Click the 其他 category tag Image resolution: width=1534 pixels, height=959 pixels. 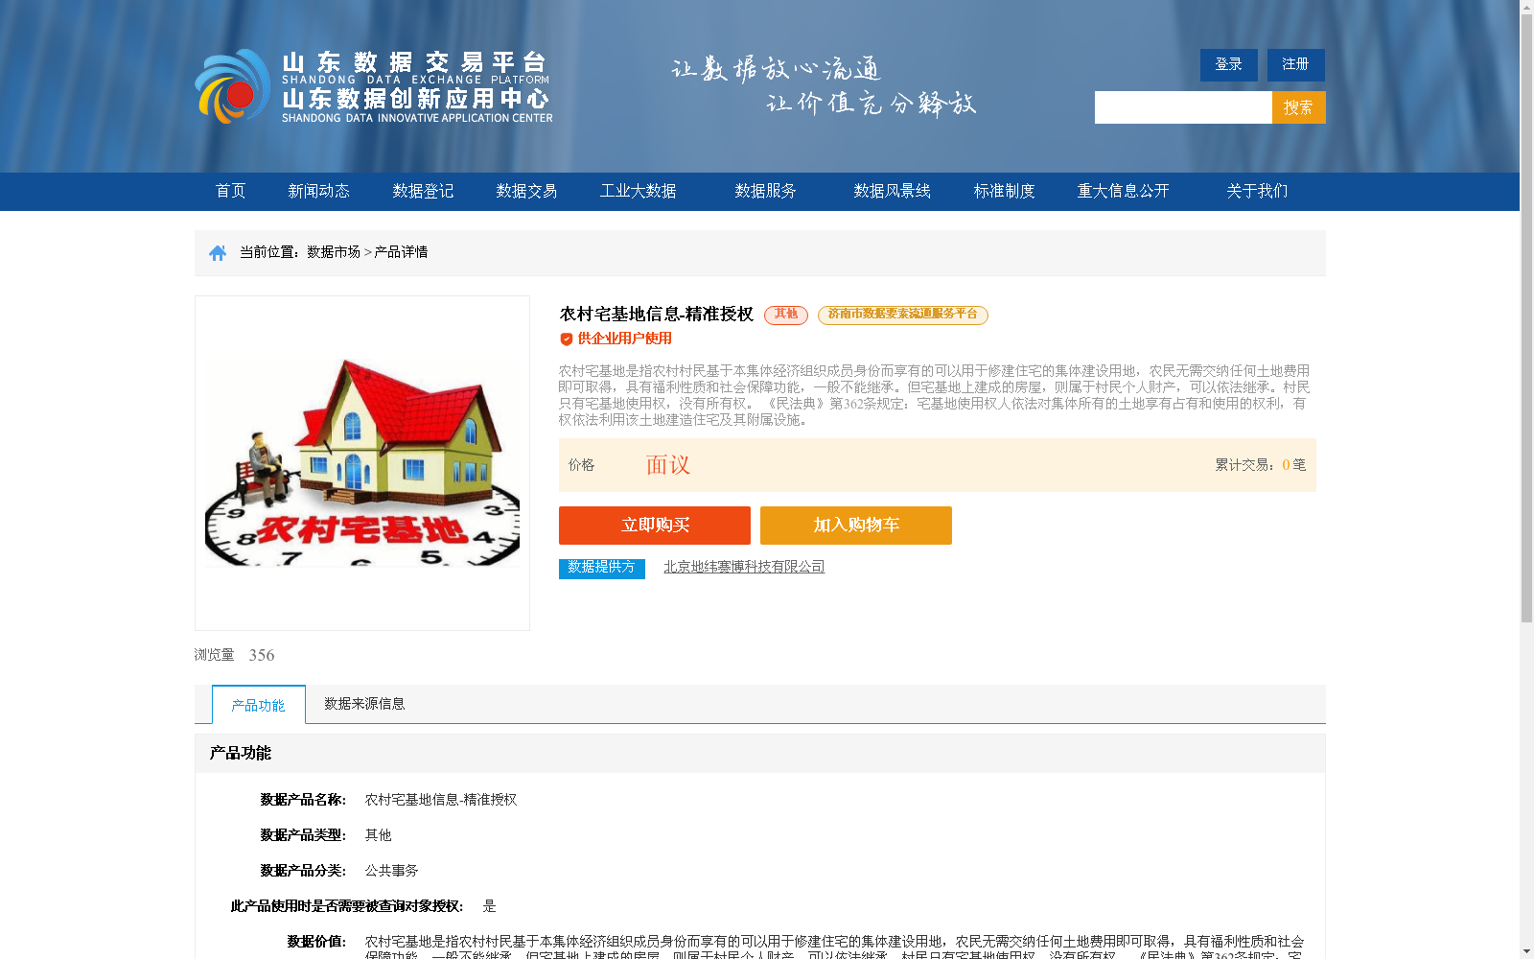point(786,315)
